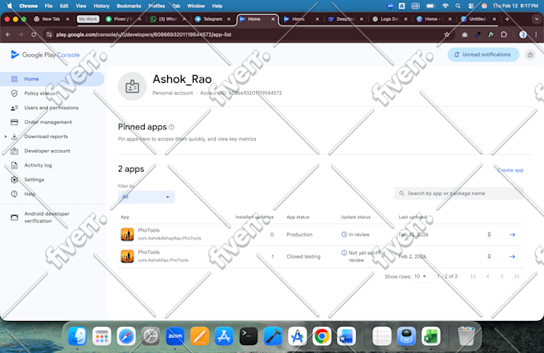Go to next page of apps
The image size is (544, 353).
(502, 276)
